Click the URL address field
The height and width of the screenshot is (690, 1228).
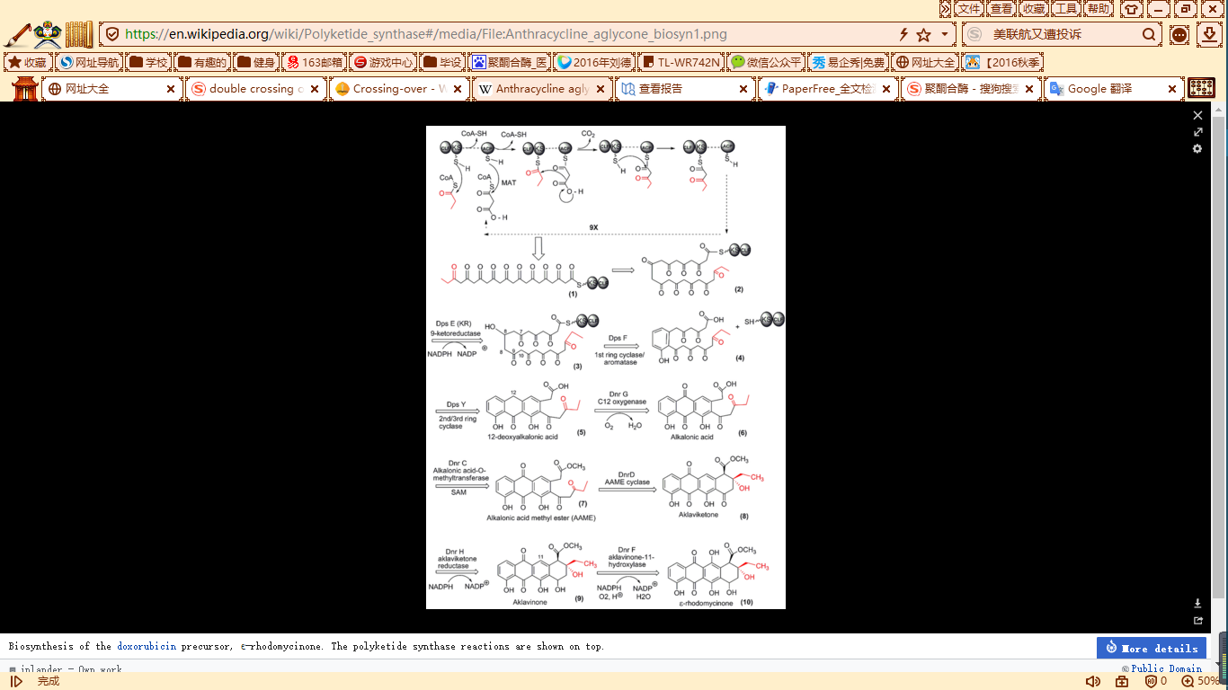point(503,35)
